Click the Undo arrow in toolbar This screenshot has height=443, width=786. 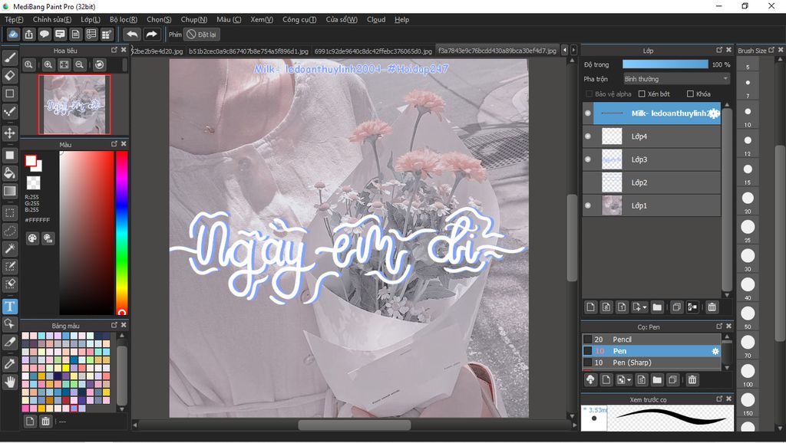pyautogui.click(x=132, y=34)
